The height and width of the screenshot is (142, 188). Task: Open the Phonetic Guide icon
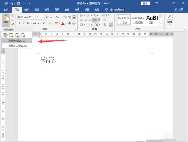(x=70, y=17)
